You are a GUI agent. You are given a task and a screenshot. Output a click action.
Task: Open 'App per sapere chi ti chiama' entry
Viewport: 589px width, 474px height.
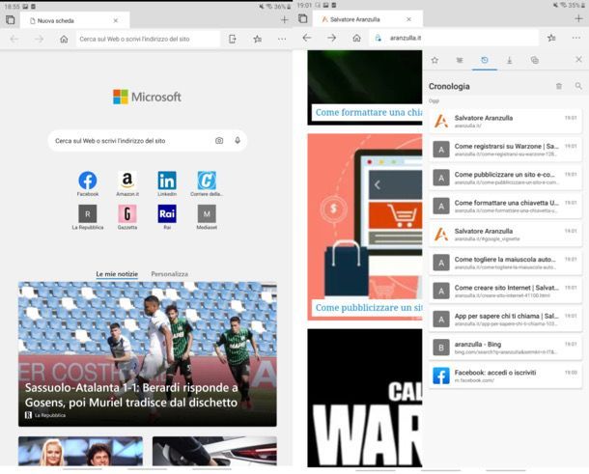(x=505, y=320)
